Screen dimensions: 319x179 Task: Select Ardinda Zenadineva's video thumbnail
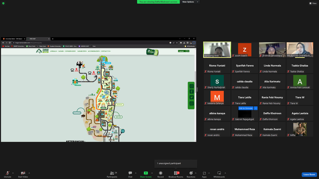[272, 50]
